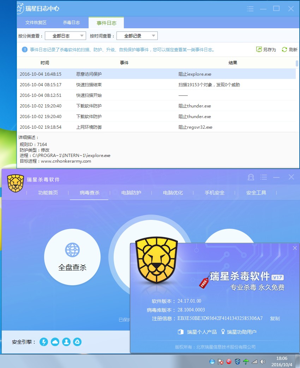The height and width of the screenshot is (368, 300).
Task: Switch to the 文件恢复区 tab
Action: (x=36, y=23)
